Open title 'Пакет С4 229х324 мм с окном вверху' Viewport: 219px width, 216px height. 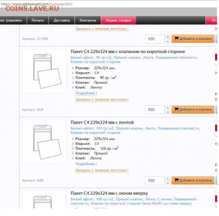(109, 193)
